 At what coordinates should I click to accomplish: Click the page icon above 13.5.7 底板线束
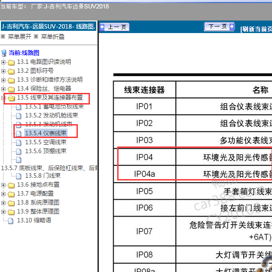click(x=19, y=159)
